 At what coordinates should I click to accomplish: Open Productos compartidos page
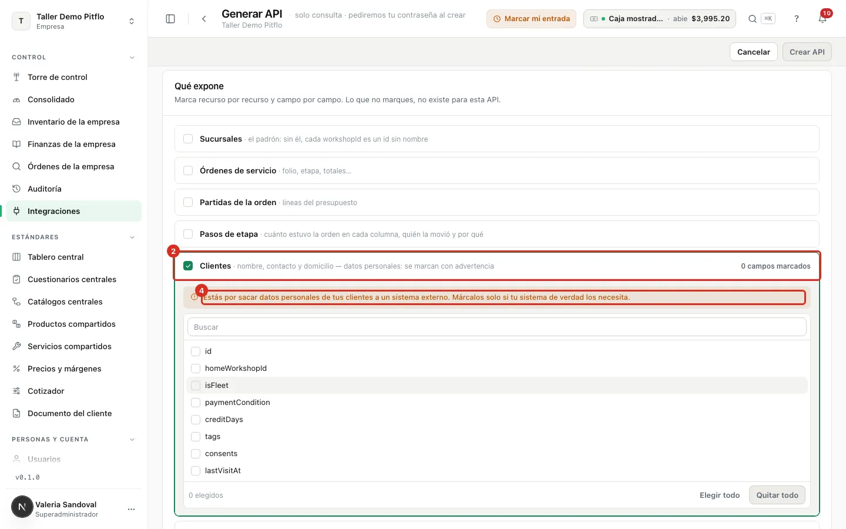(x=74, y=324)
